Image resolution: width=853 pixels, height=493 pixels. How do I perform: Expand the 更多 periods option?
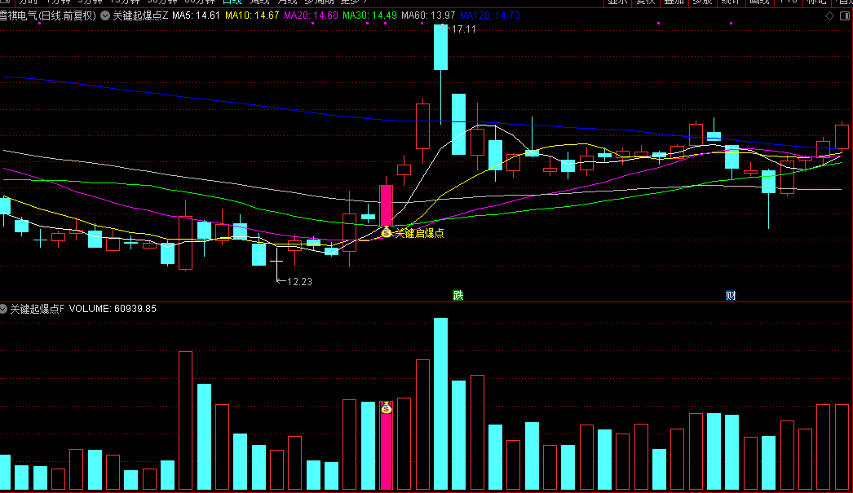click(354, 2)
